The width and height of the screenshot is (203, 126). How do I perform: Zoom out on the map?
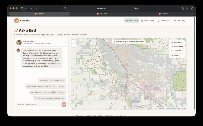[x=74, y=46]
